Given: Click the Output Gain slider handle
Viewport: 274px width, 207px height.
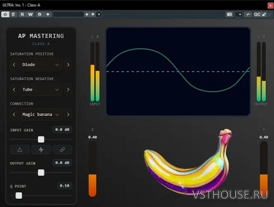Looking at the screenshot, I should [41, 172].
